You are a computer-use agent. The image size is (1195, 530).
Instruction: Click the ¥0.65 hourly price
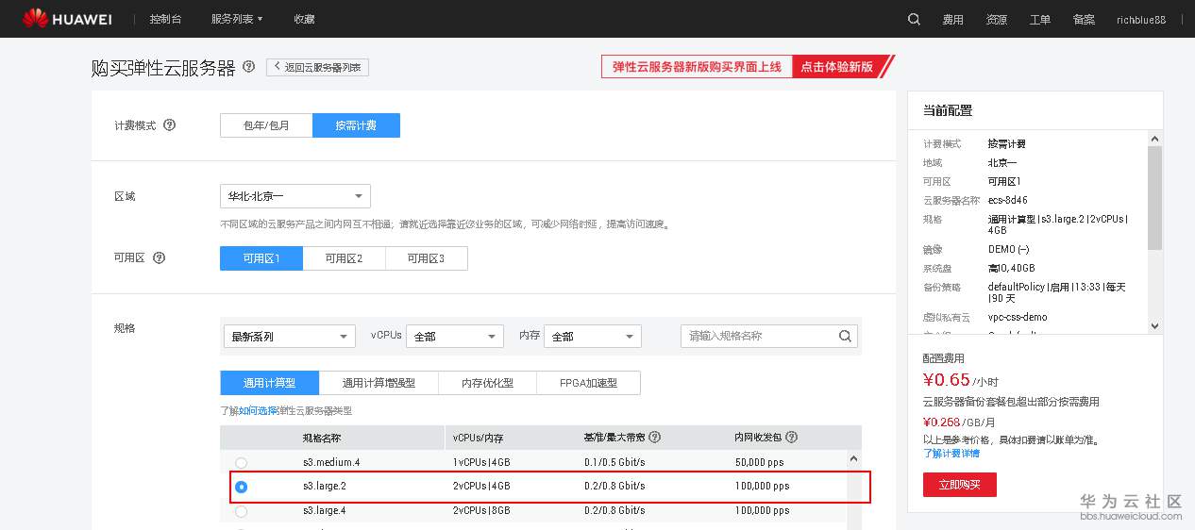947,380
